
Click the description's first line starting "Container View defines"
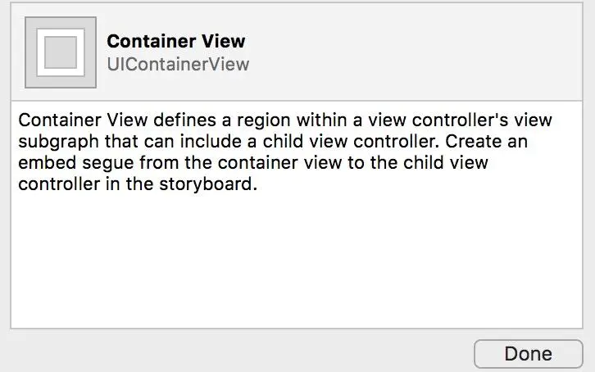284,120
